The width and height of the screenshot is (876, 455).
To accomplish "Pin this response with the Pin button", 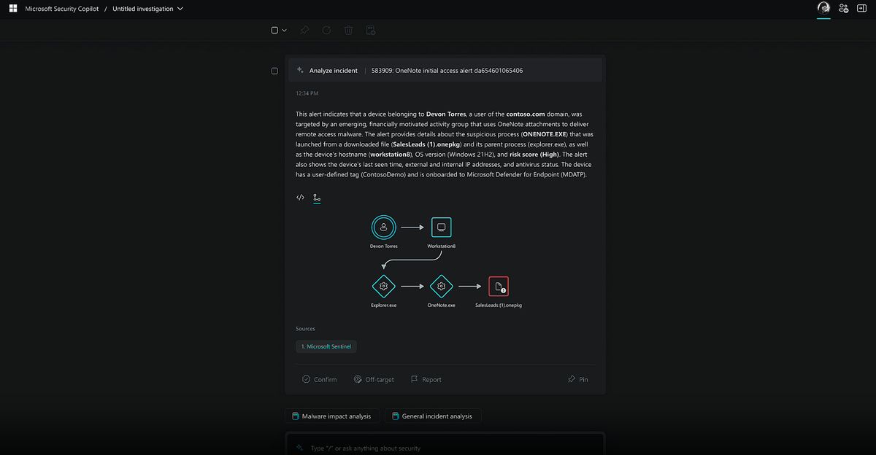I will point(577,379).
